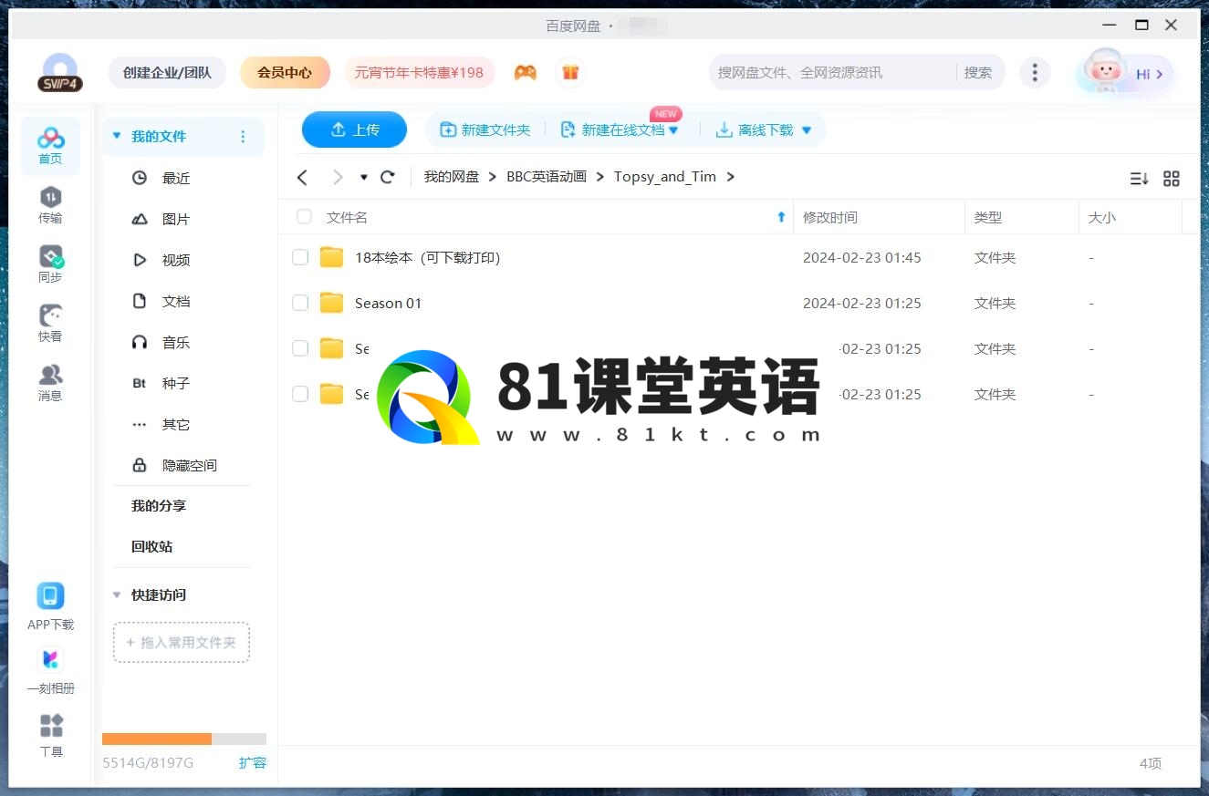Click the 音乐 headphones icon

[140, 342]
